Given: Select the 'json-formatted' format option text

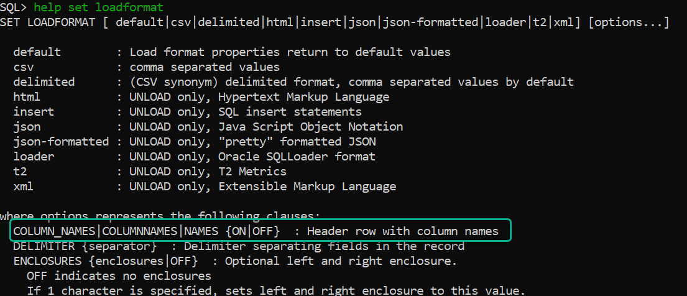Looking at the screenshot, I should pyautogui.click(x=61, y=142).
